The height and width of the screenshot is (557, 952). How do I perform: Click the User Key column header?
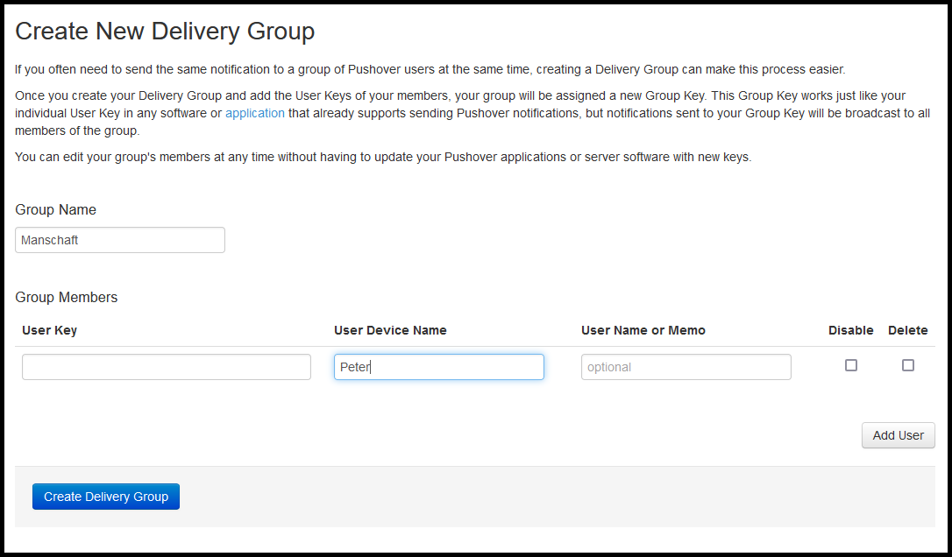tap(49, 331)
